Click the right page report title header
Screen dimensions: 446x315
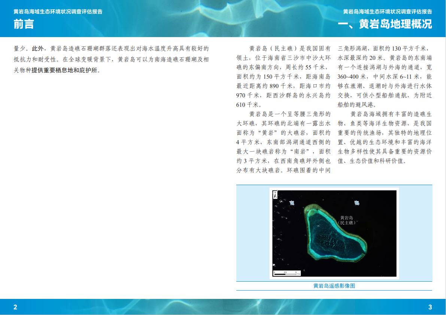point(388,12)
